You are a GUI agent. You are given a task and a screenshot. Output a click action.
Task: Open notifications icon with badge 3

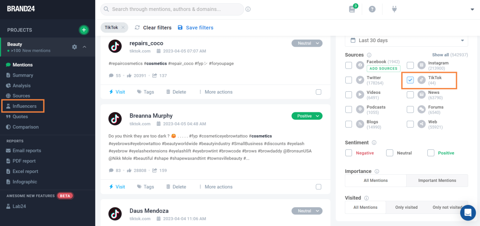352,9
